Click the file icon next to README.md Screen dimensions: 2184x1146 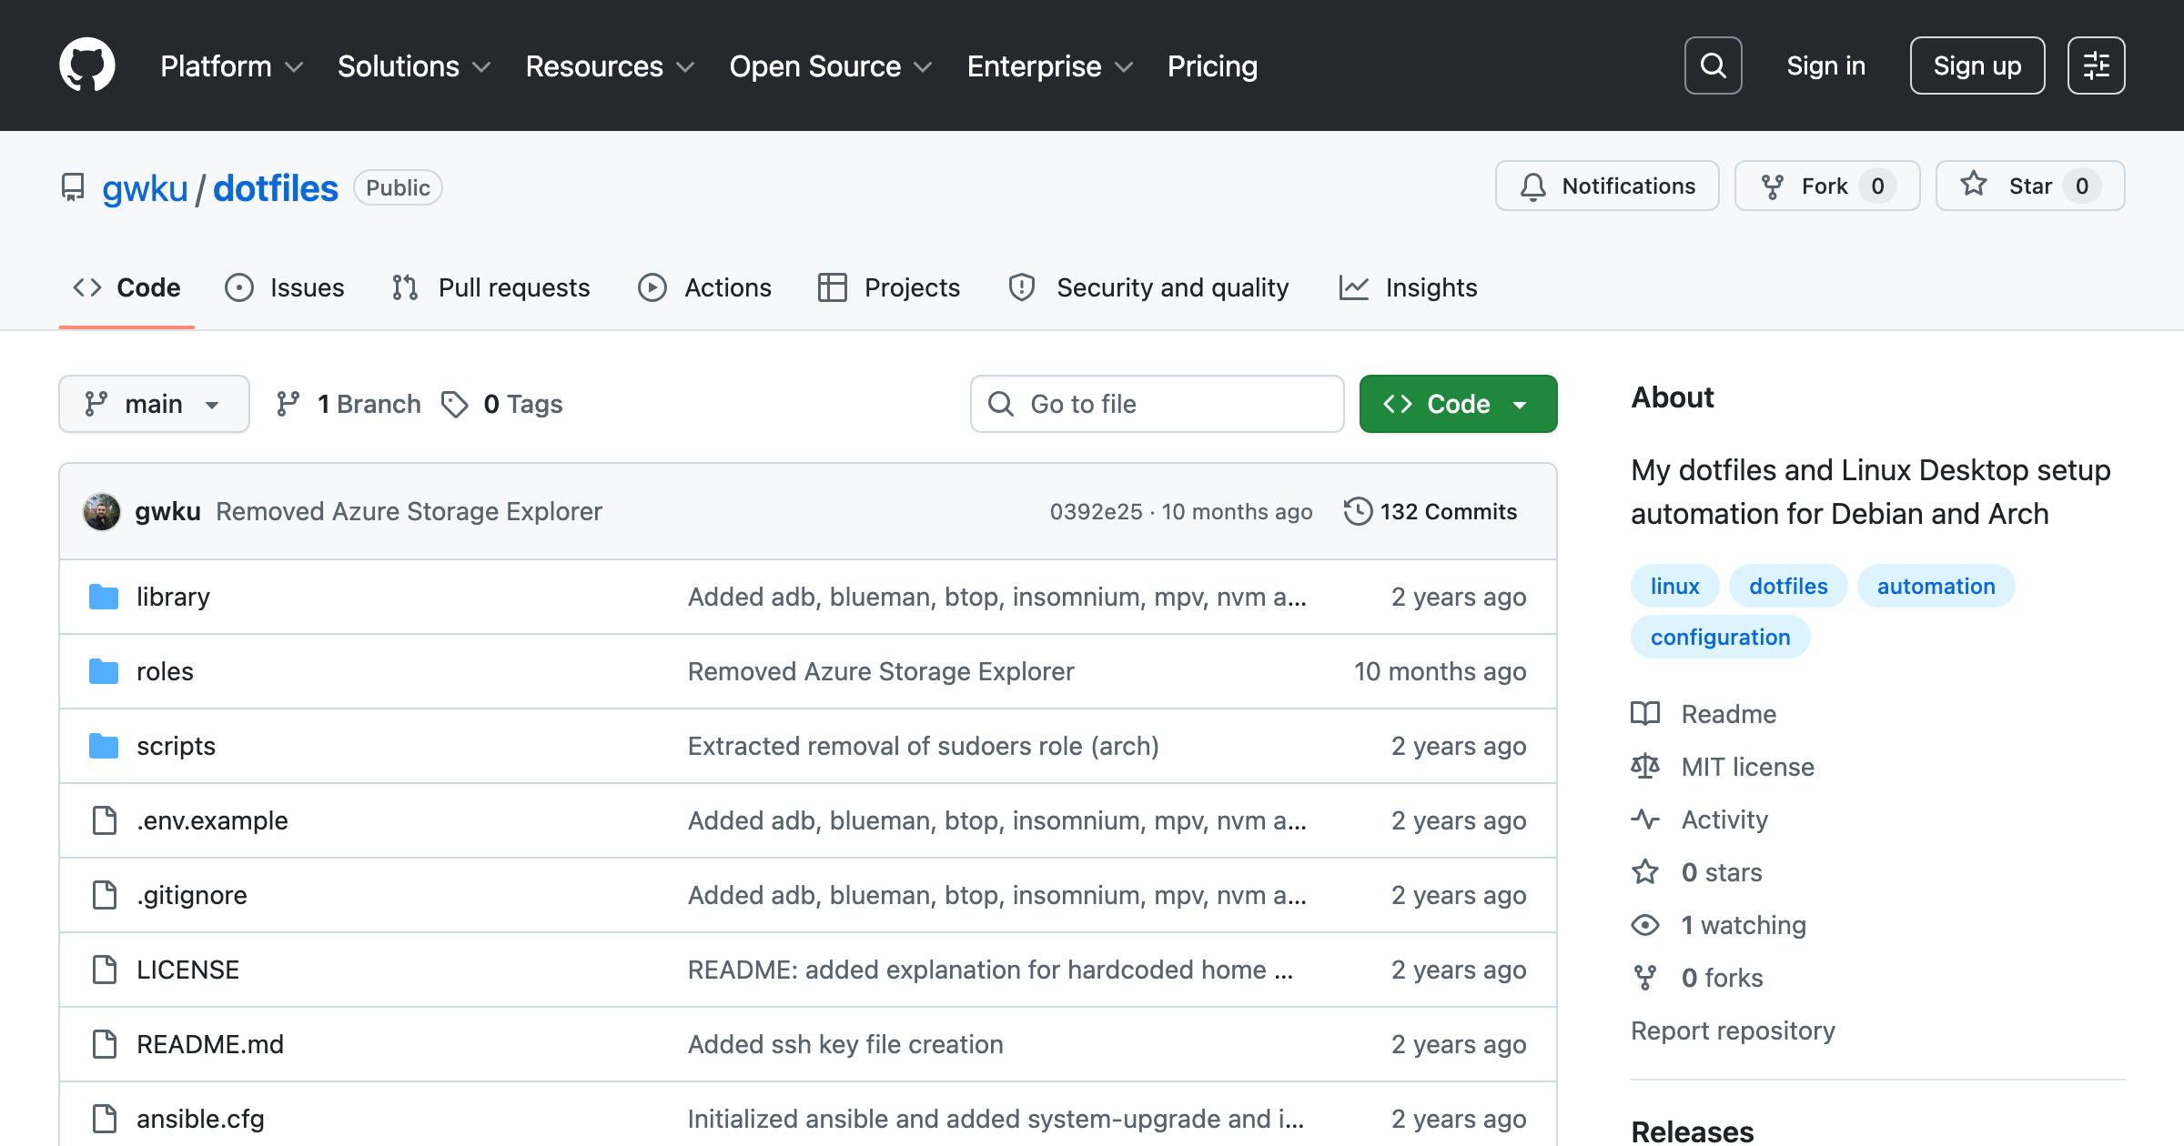point(105,1044)
